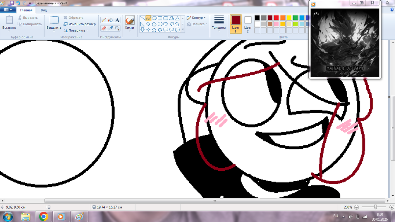Choose the Rectangle shape

[160, 18]
